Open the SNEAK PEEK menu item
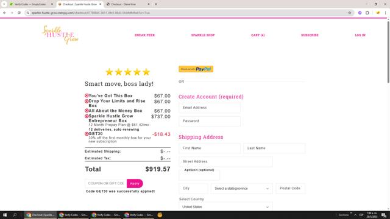Screen dimensions: 390x219 [145, 35]
